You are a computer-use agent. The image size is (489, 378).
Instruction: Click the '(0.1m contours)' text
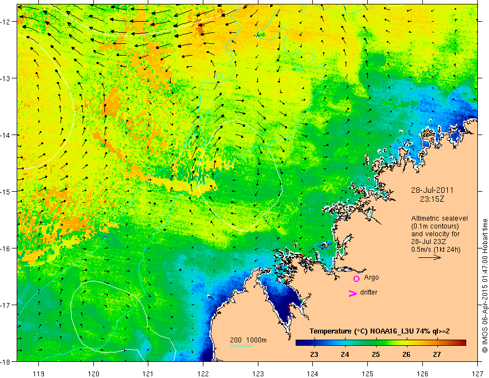435,226
